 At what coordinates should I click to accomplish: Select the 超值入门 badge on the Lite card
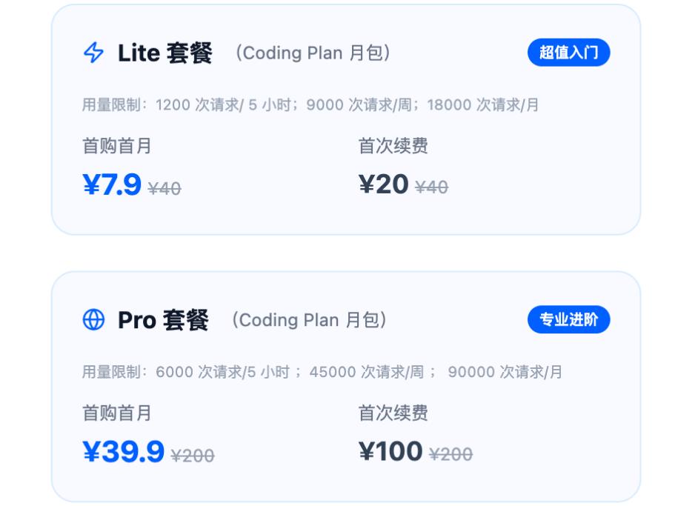(568, 52)
